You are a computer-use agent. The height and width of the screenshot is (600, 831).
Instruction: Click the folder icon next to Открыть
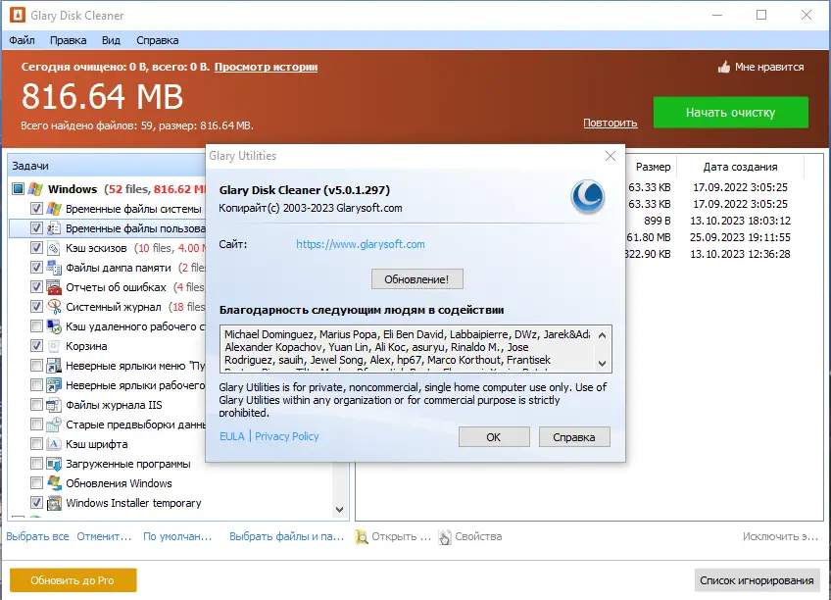point(361,537)
